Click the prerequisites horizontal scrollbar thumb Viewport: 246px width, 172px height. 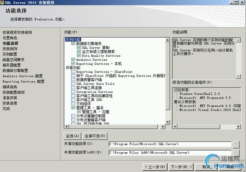198,127
